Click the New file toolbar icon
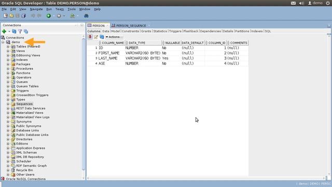This screenshot has width=332, height=187. [6, 16]
